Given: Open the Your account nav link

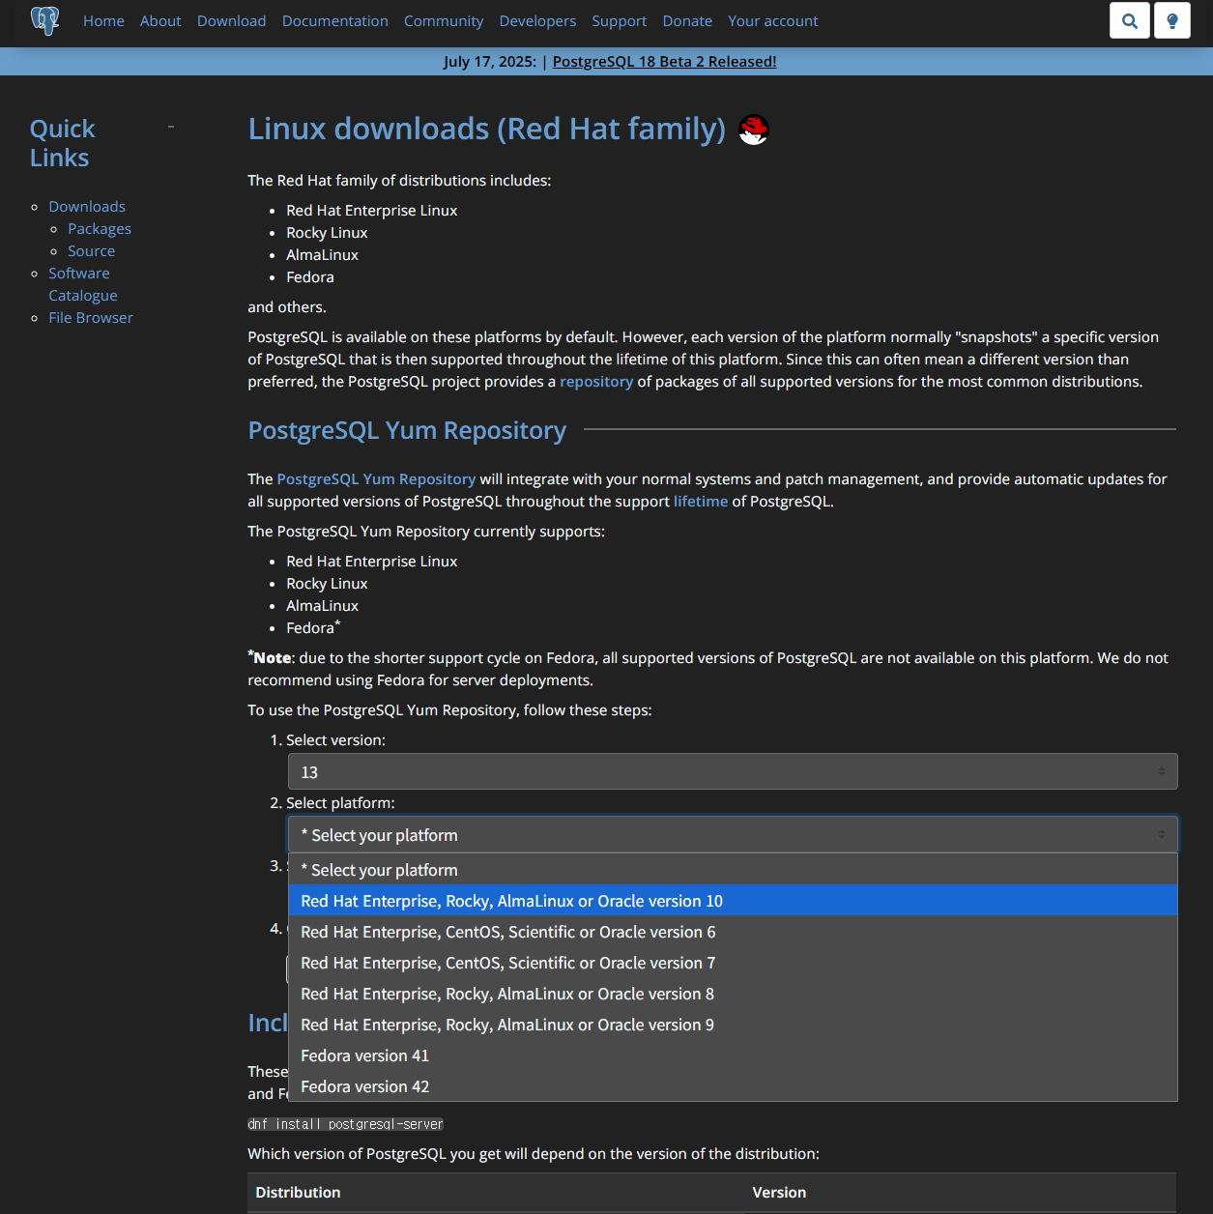Looking at the screenshot, I should point(772,20).
